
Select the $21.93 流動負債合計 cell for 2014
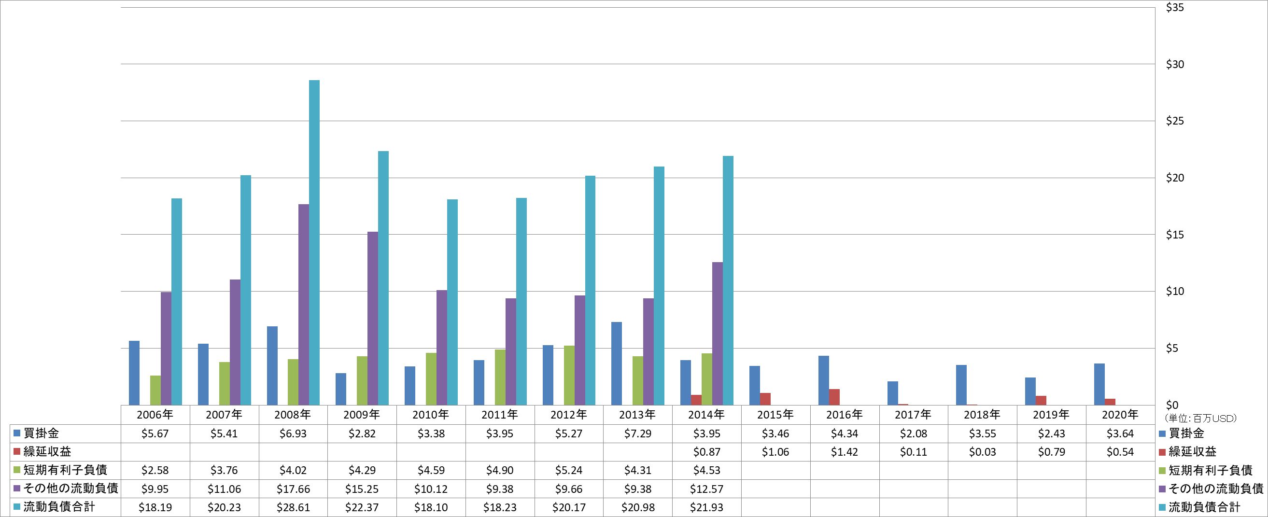pos(706,508)
